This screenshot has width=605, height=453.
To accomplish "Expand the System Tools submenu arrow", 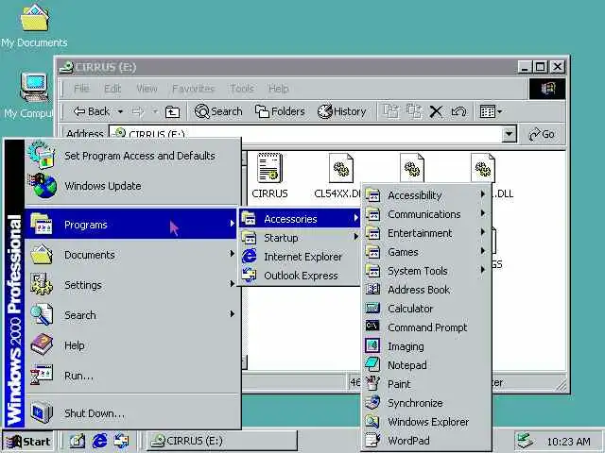I will pyautogui.click(x=482, y=270).
